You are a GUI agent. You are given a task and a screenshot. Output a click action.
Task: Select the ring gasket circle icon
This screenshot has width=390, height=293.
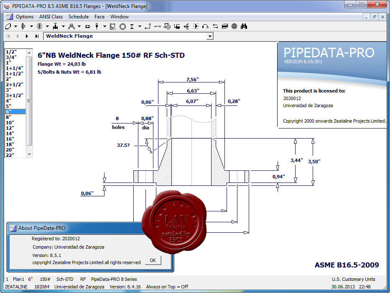(122, 26)
